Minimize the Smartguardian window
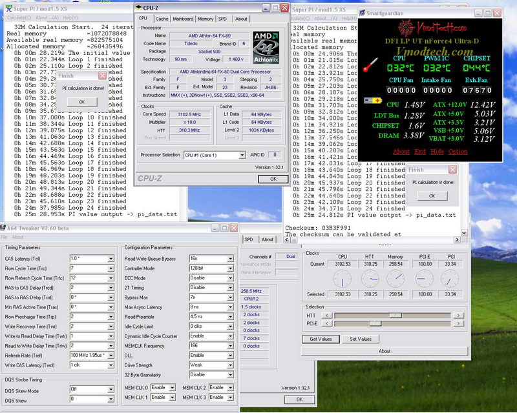517x413 pixels. point(478,13)
